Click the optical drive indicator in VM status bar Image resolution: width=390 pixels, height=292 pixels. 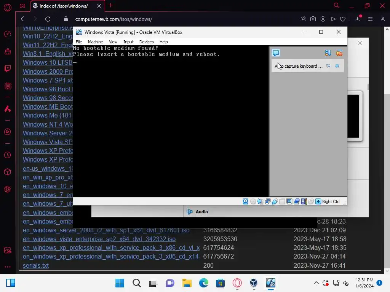[x=253, y=202]
